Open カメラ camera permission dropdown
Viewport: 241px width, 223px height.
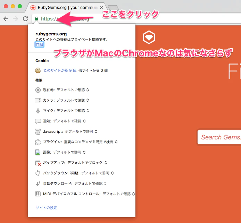coord(73,100)
